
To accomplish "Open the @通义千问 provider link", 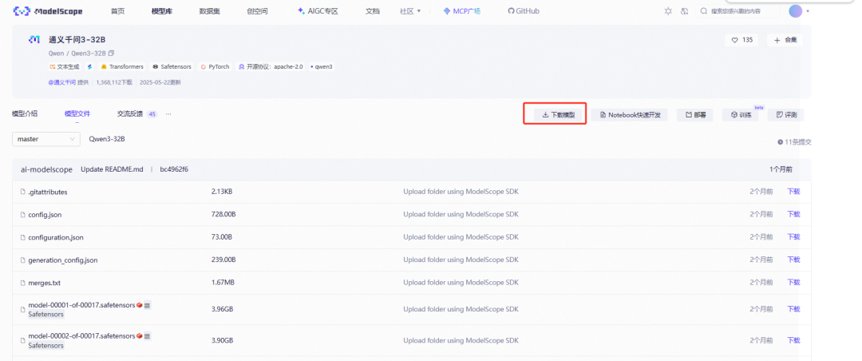I will (61, 82).
